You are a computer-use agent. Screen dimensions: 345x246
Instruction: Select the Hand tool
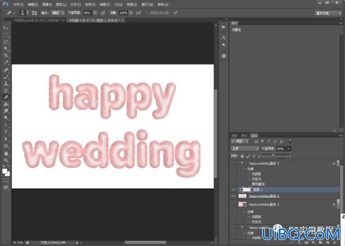point(6,154)
